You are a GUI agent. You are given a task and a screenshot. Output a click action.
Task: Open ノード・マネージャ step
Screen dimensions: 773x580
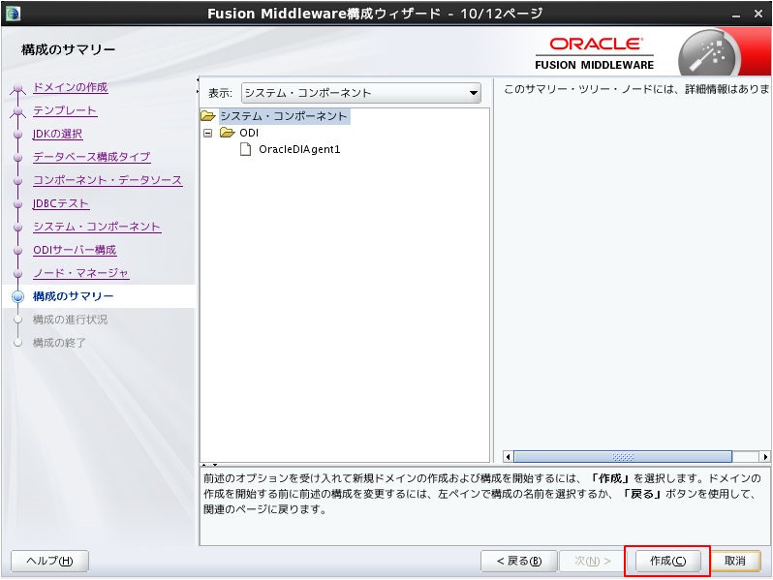(80, 272)
